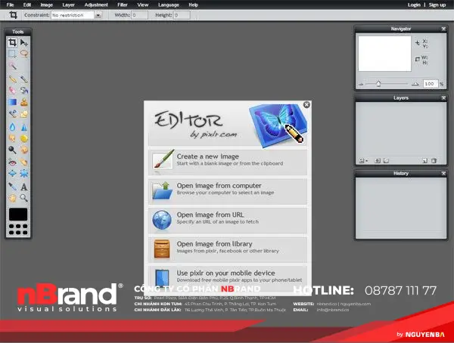Select the Smudge tool

pyautogui.click(x=12, y=138)
